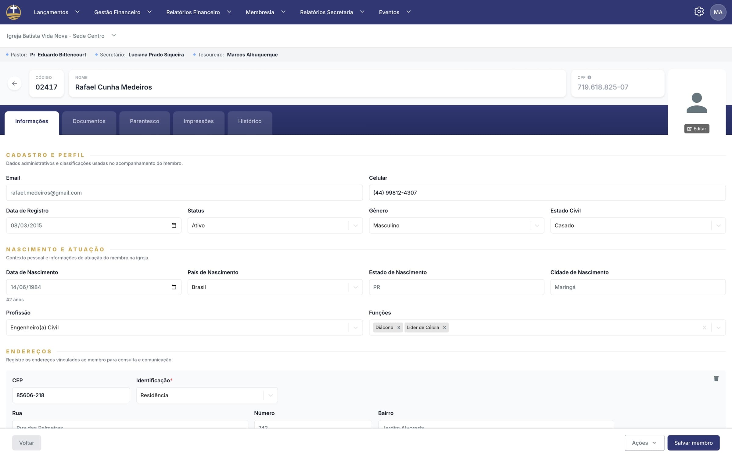The width and height of the screenshot is (732, 457).
Task: Open the Identificação dropdown
Action: coord(207,395)
